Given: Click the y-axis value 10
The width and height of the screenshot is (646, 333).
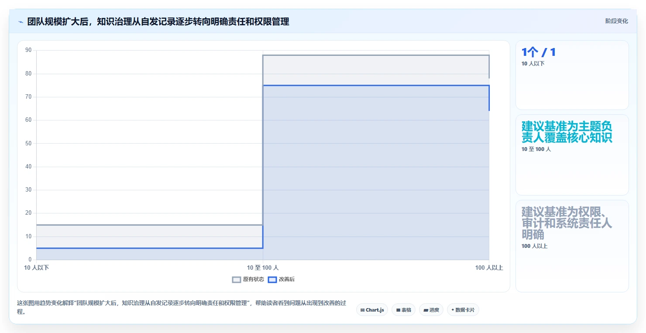Looking at the screenshot, I should point(28,237).
